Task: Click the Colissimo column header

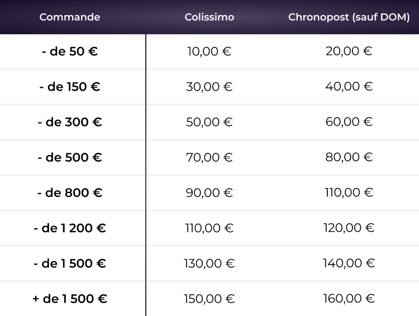Action: [209, 17]
